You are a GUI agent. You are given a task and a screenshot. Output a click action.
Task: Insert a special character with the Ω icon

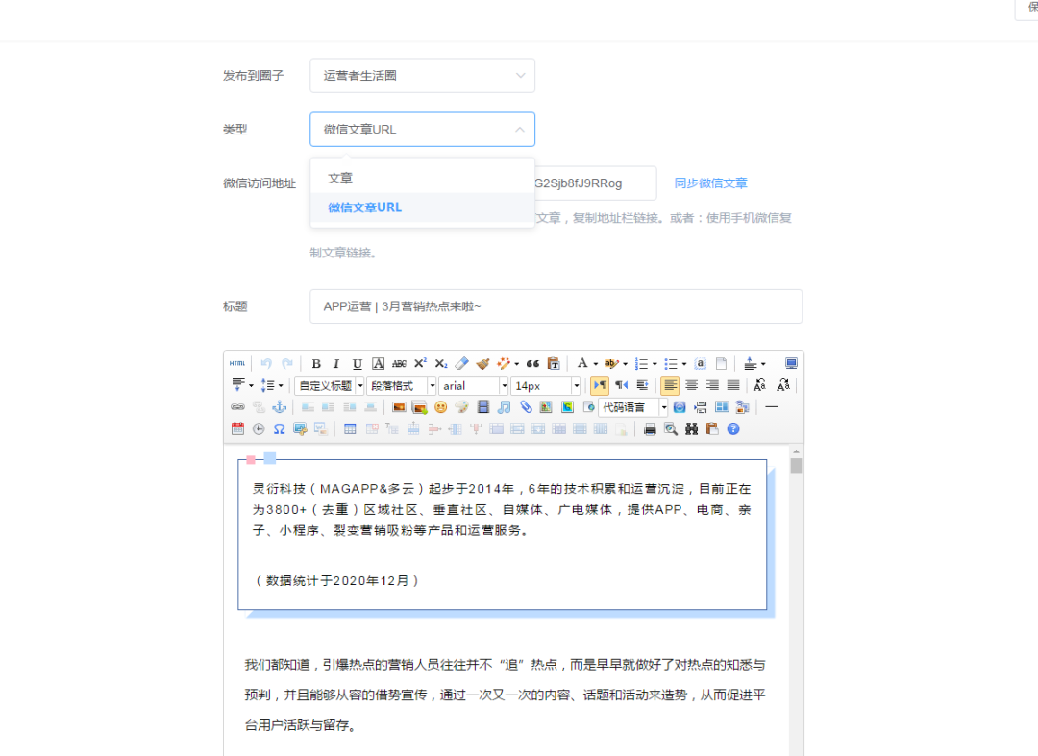pyautogui.click(x=280, y=428)
